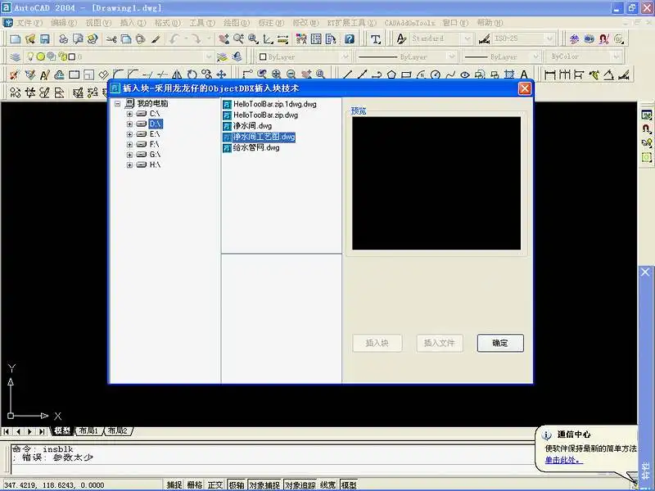Click the Save floppy disk icon
This screenshot has width=655, height=491.
pyautogui.click(x=45, y=39)
